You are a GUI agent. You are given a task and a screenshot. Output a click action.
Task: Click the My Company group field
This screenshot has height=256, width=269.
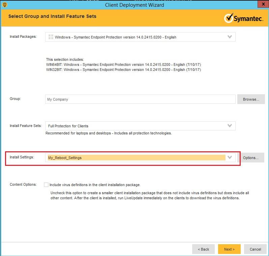coord(140,99)
